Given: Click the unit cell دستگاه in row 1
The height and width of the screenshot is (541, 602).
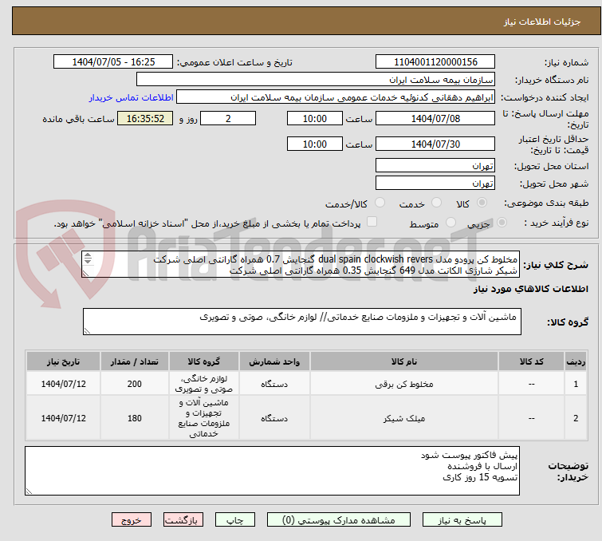Looking at the screenshot, I should click(274, 384).
